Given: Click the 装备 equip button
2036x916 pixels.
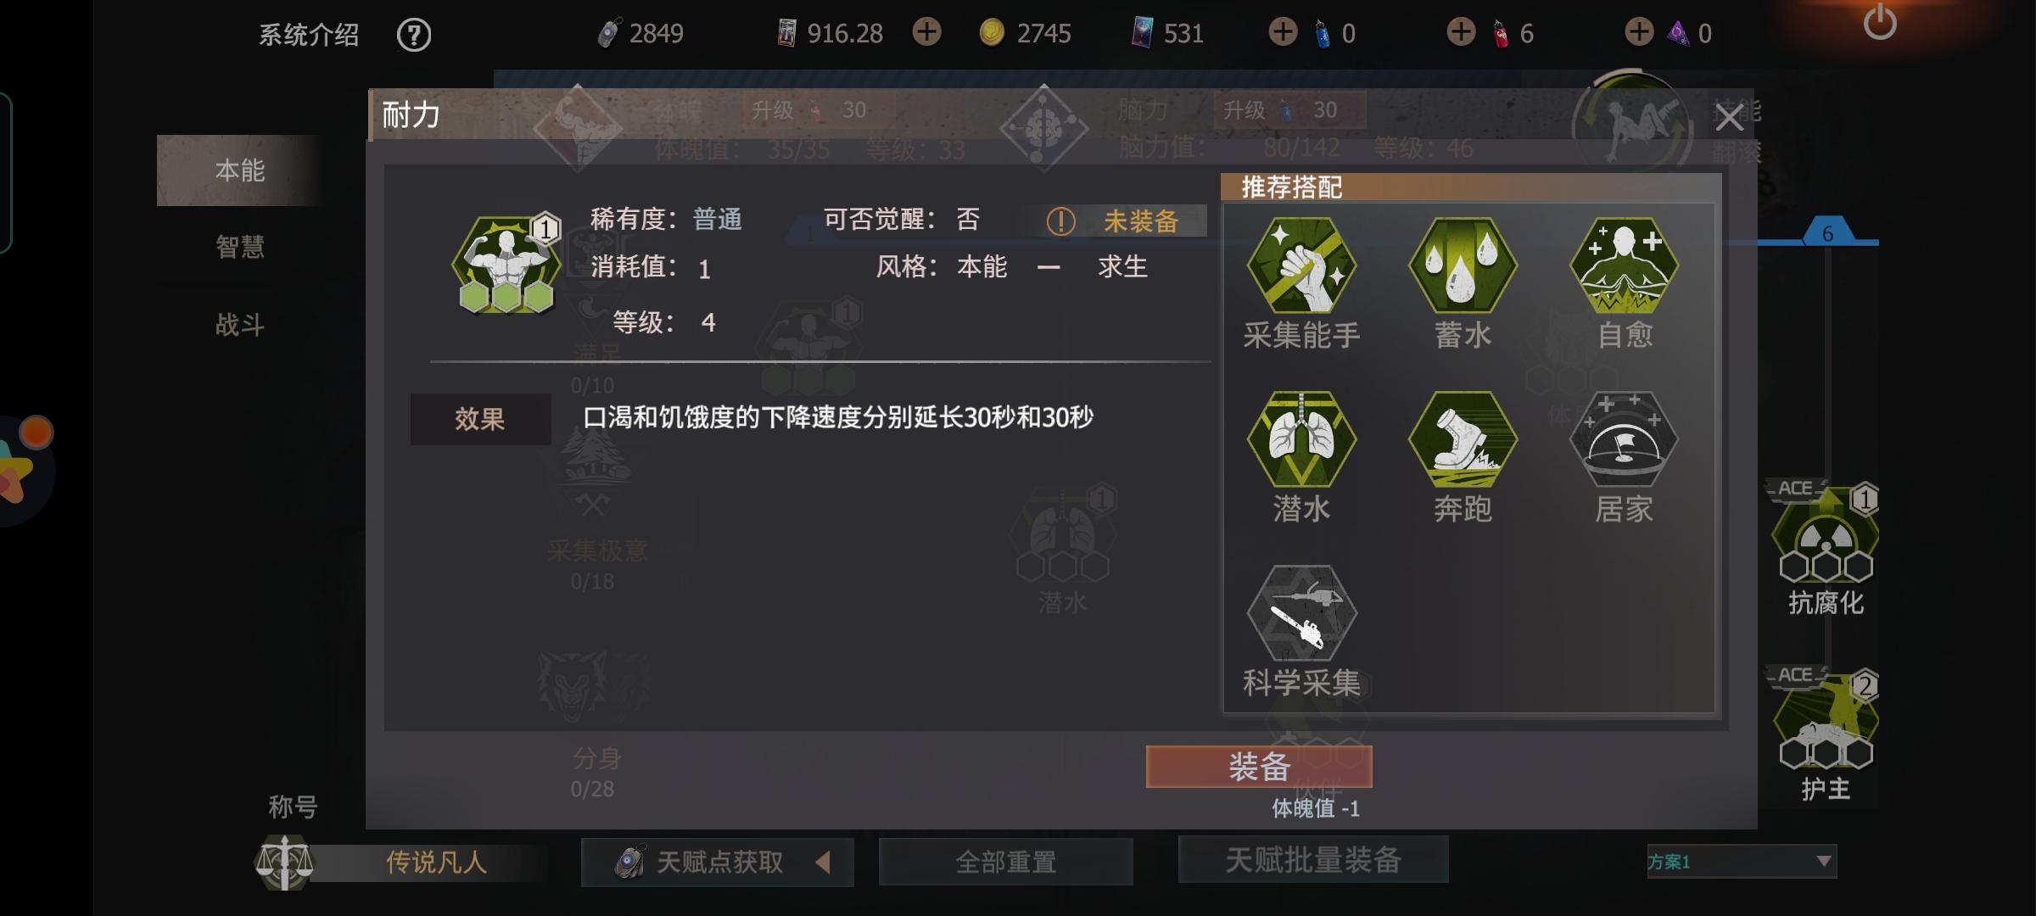Looking at the screenshot, I should click(x=1259, y=767).
